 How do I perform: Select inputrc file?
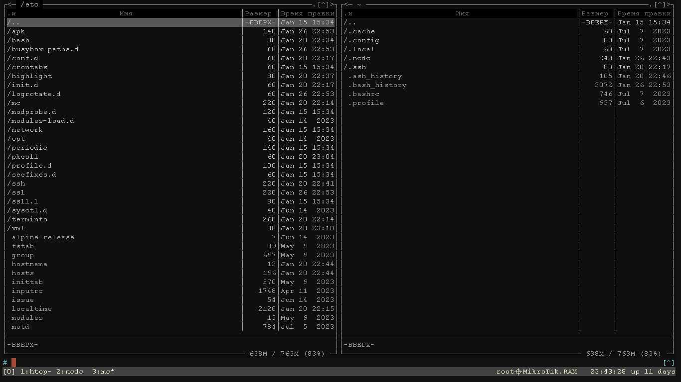[171, 291]
